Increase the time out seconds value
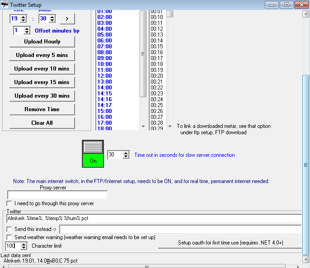310x268 pixels. [126, 153]
